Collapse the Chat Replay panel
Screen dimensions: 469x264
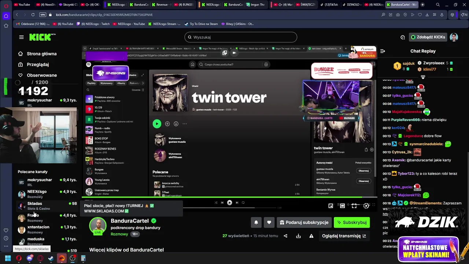pyautogui.click(x=382, y=51)
